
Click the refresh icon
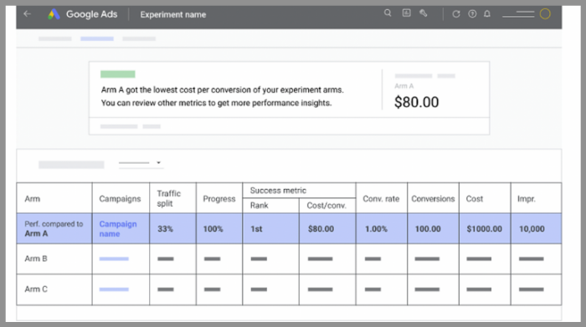pyautogui.click(x=456, y=14)
